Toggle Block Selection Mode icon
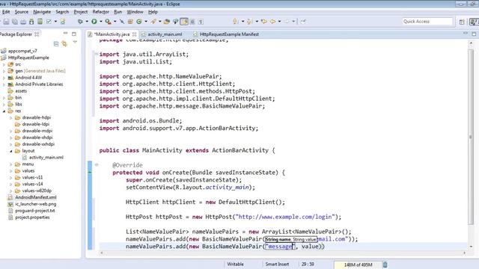The width and height of the screenshot is (479, 269). point(192,22)
